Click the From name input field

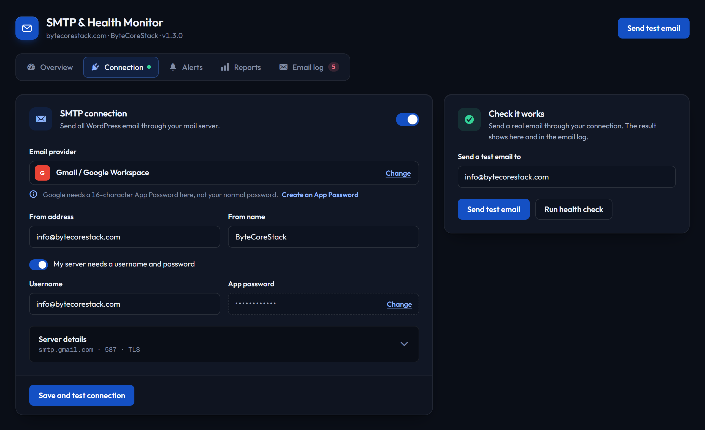[323, 236]
